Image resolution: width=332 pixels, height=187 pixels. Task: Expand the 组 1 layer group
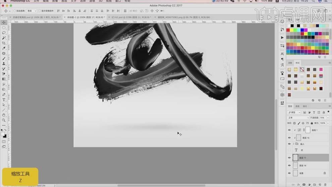tap(294, 144)
